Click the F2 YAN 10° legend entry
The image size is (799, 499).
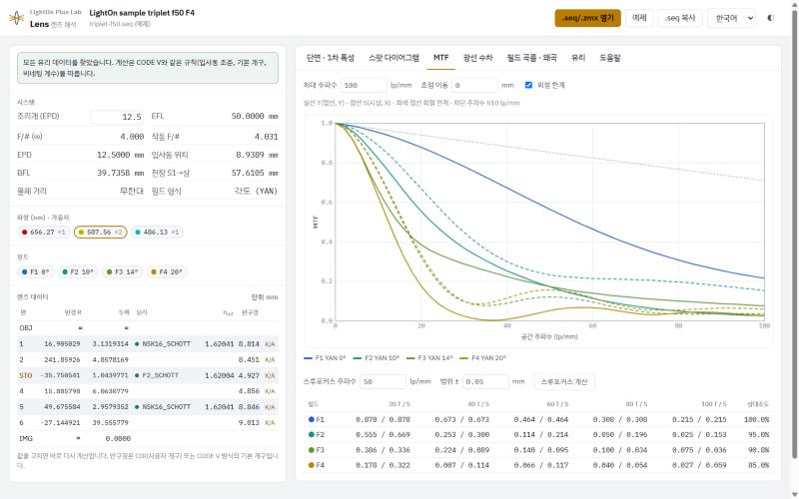pyautogui.click(x=377, y=358)
